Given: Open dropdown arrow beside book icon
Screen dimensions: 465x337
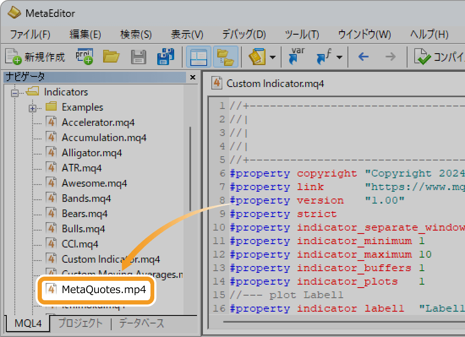Looking at the screenshot, I should pos(273,57).
